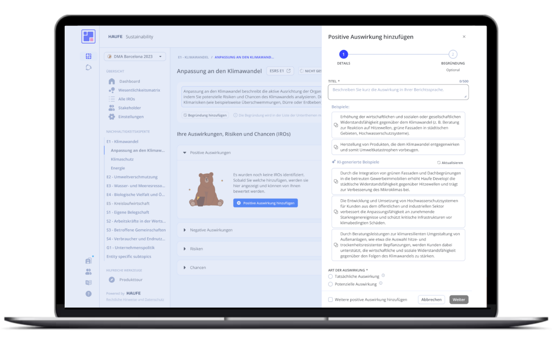Click the info icon beside Tatsächliche Auswirkung
The height and width of the screenshot is (345, 552).
pyautogui.click(x=383, y=276)
